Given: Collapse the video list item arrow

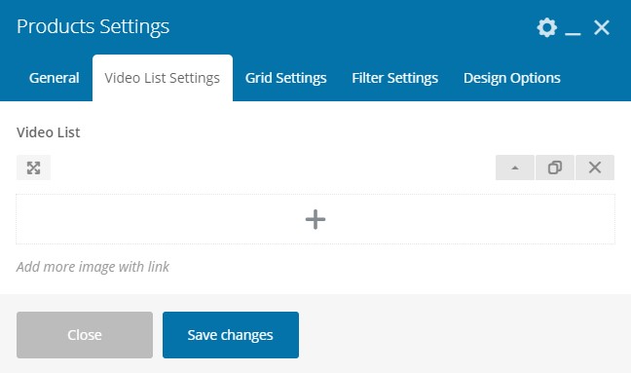Looking at the screenshot, I should point(515,168).
